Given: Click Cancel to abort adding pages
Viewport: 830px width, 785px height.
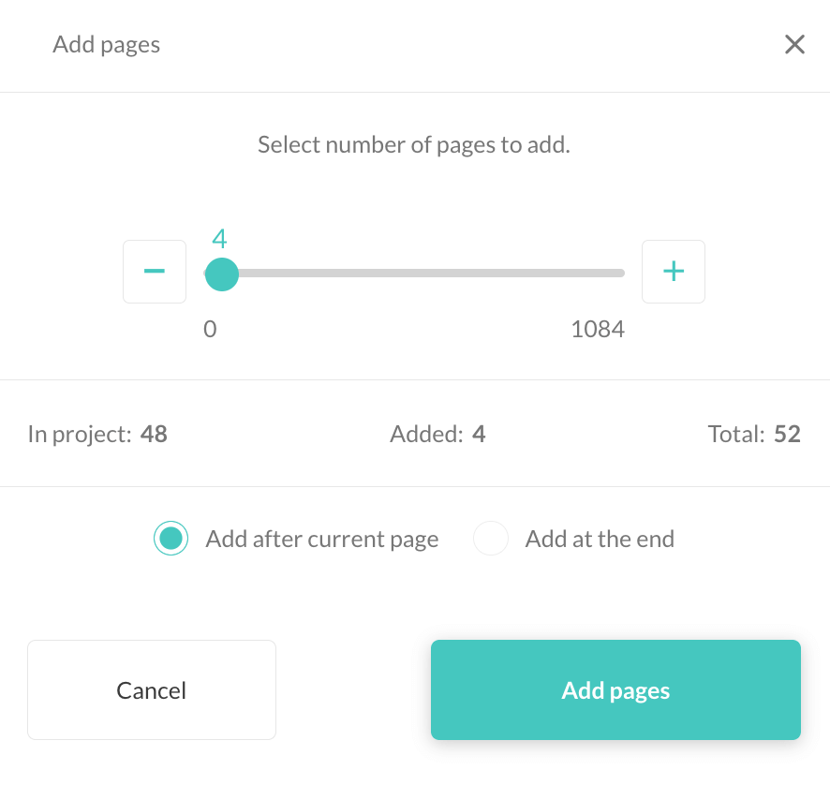Looking at the screenshot, I should 151,689.
